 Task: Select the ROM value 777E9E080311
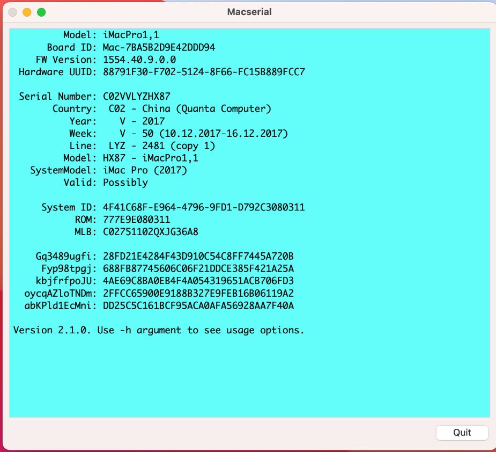(136, 220)
